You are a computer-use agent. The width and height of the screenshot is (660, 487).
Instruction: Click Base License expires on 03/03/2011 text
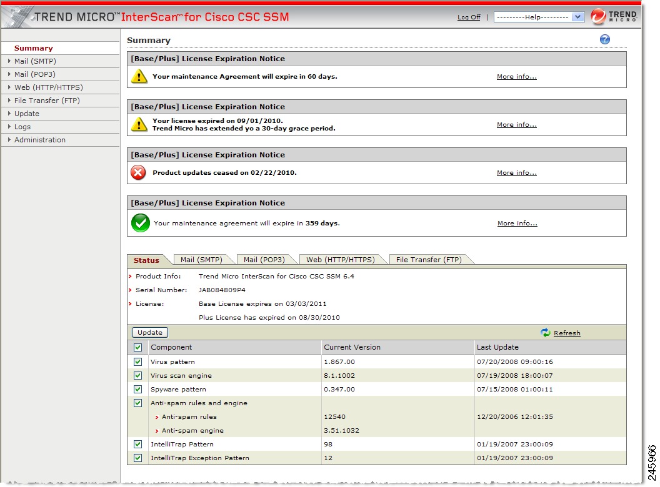tap(262, 303)
